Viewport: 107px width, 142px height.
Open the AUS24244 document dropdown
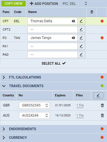34,115
